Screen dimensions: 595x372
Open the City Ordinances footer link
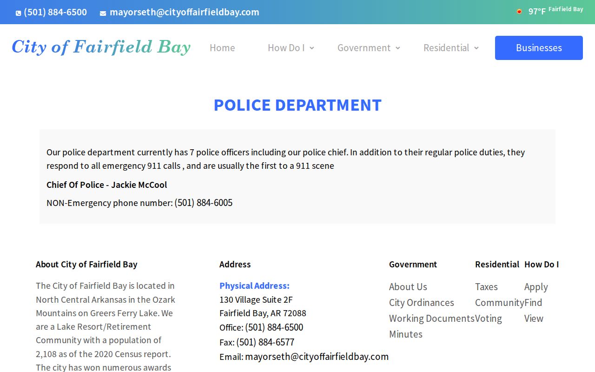coord(422,303)
